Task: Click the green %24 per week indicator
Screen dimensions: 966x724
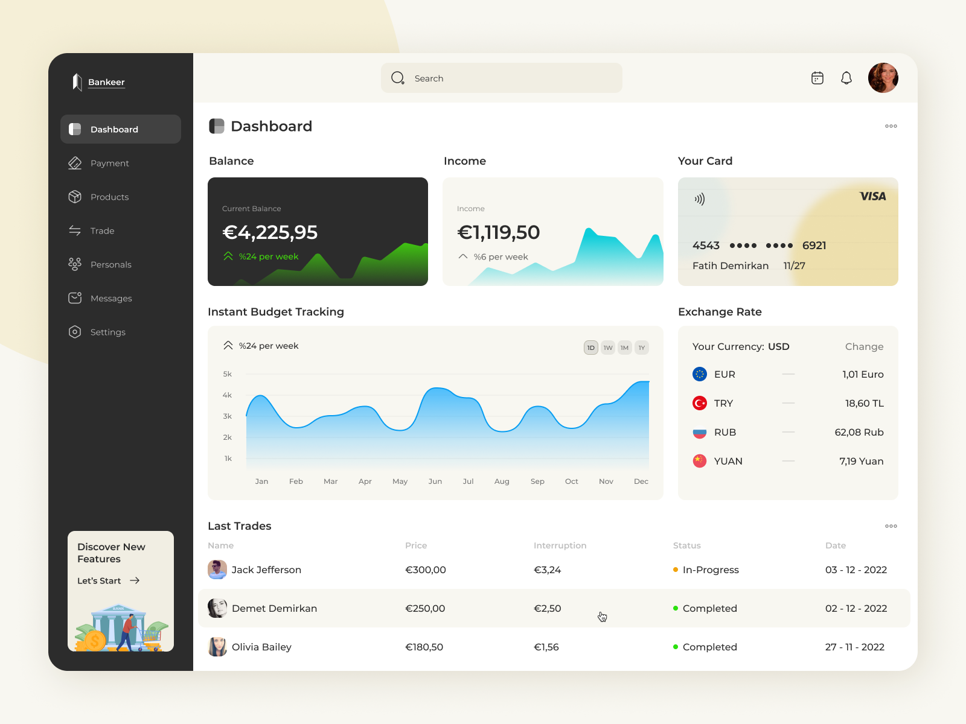Action: (x=261, y=256)
